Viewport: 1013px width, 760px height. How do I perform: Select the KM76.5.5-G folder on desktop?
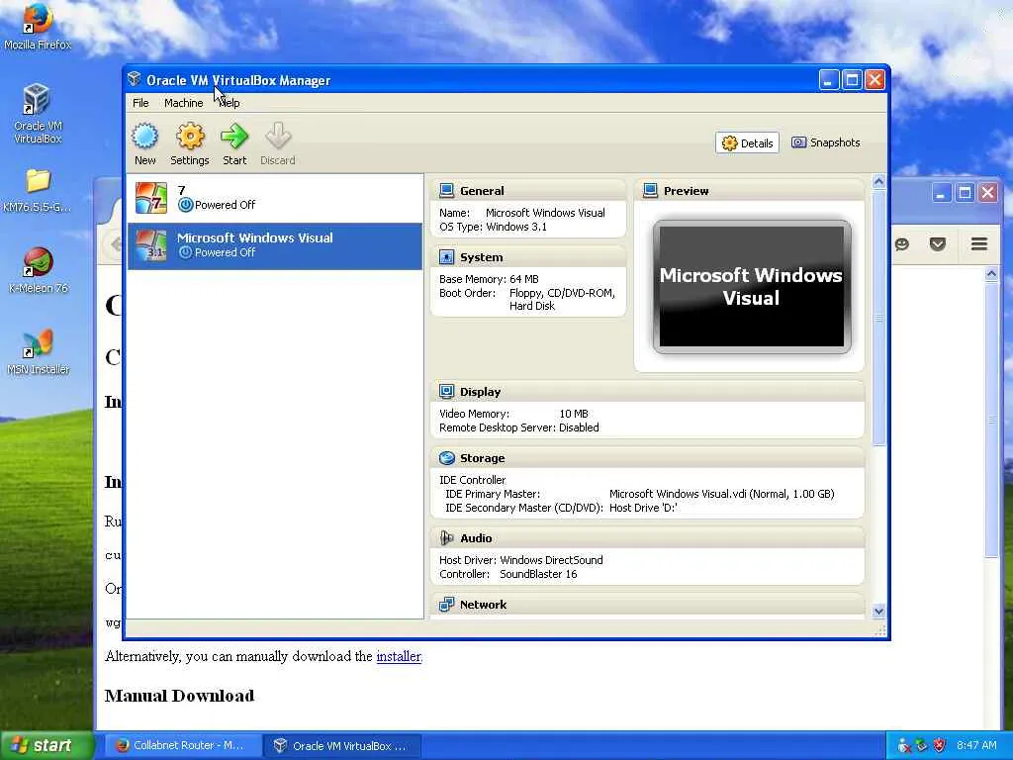(x=38, y=191)
